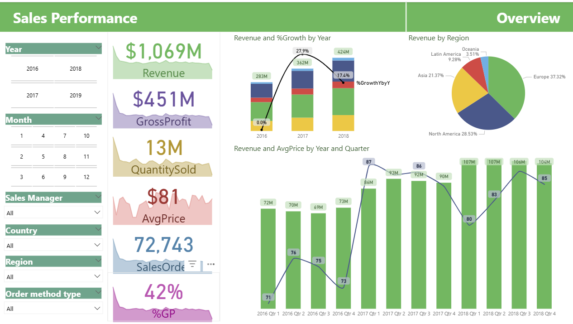
Task: Click the chevron icon on Month slicer header
Action: point(98,118)
